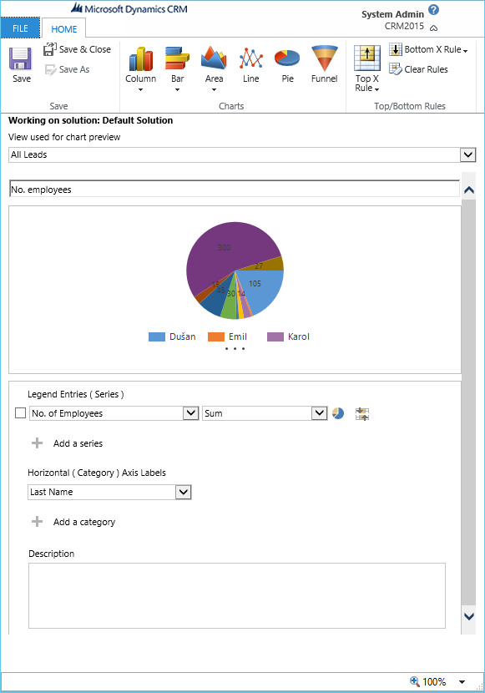Image resolution: width=485 pixels, height=693 pixels.
Task: Select the Column chart type
Action: [x=140, y=58]
